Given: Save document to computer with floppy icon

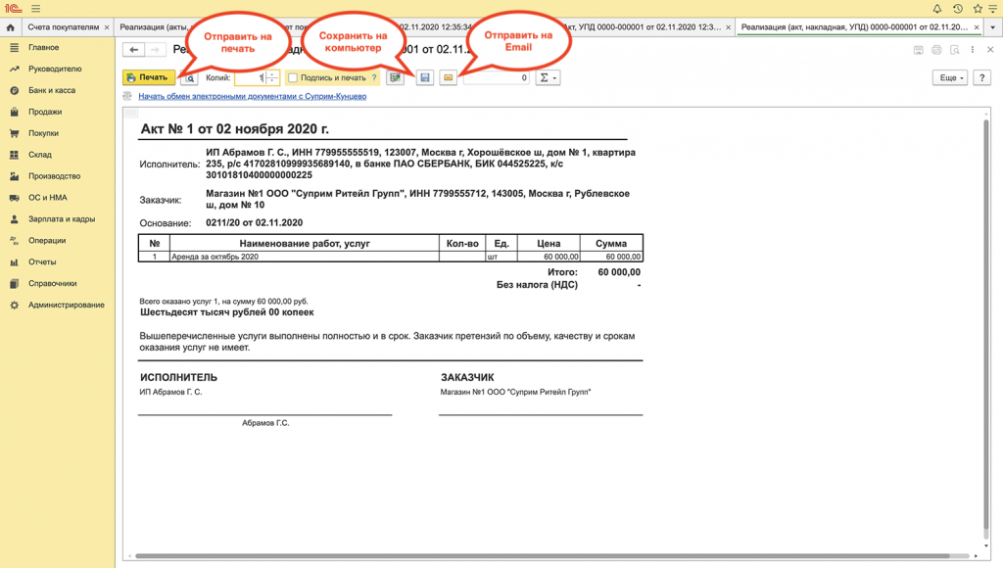Looking at the screenshot, I should (425, 77).
